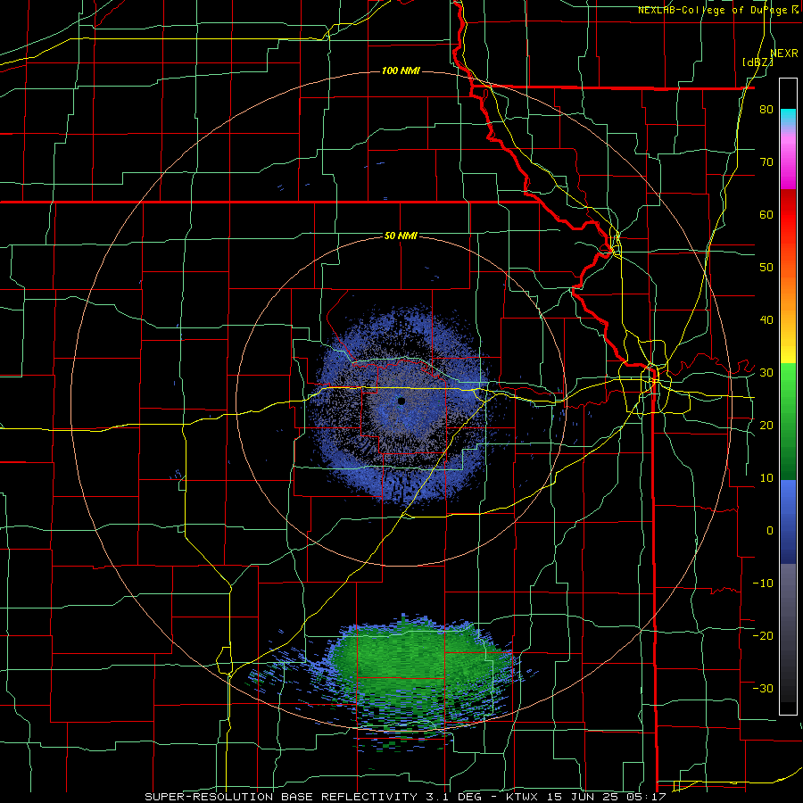The image size is (803, 803).
Task: Click the '50 NMI' range ring label
Action: (401, 236)
